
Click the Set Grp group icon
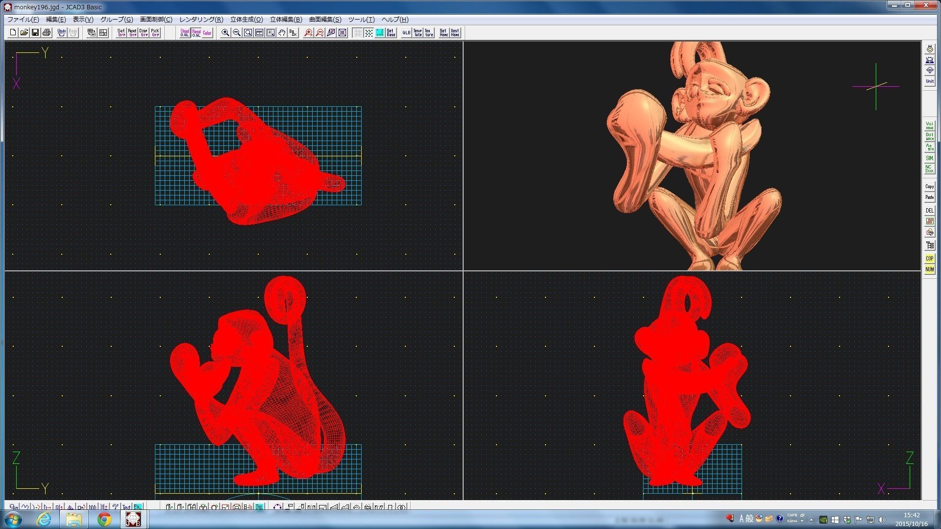point(121,33)
